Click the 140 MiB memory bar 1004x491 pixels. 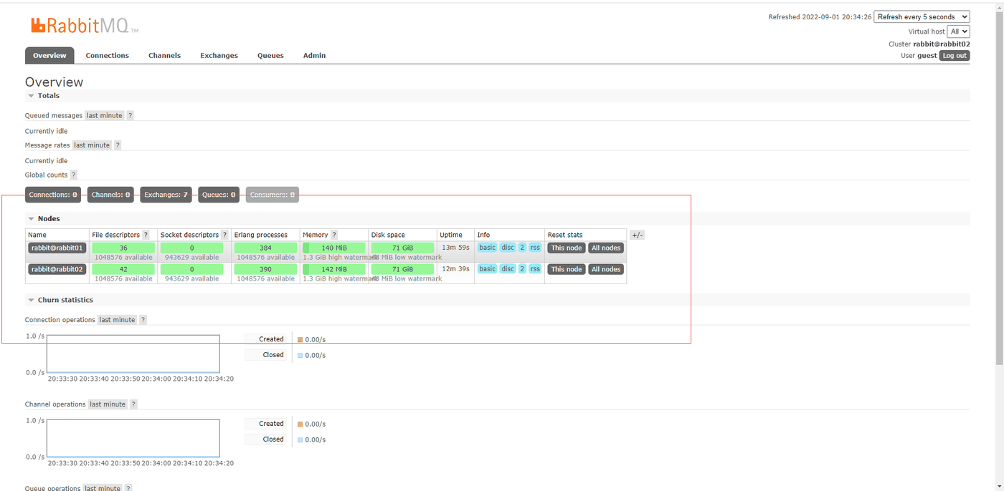click(334, 248)
